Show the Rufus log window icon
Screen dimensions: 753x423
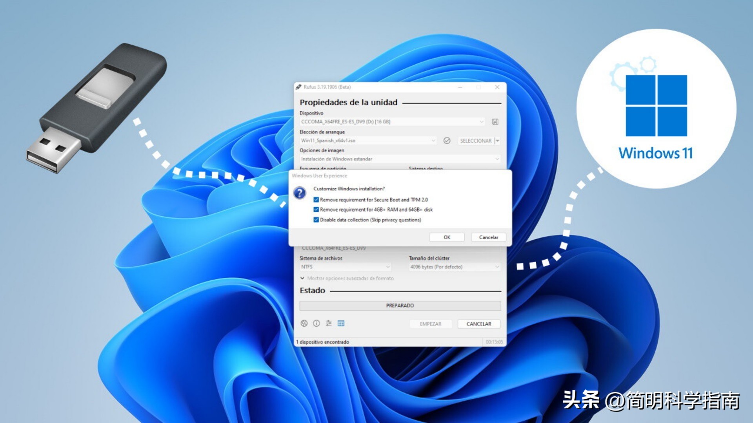point(341,323)
